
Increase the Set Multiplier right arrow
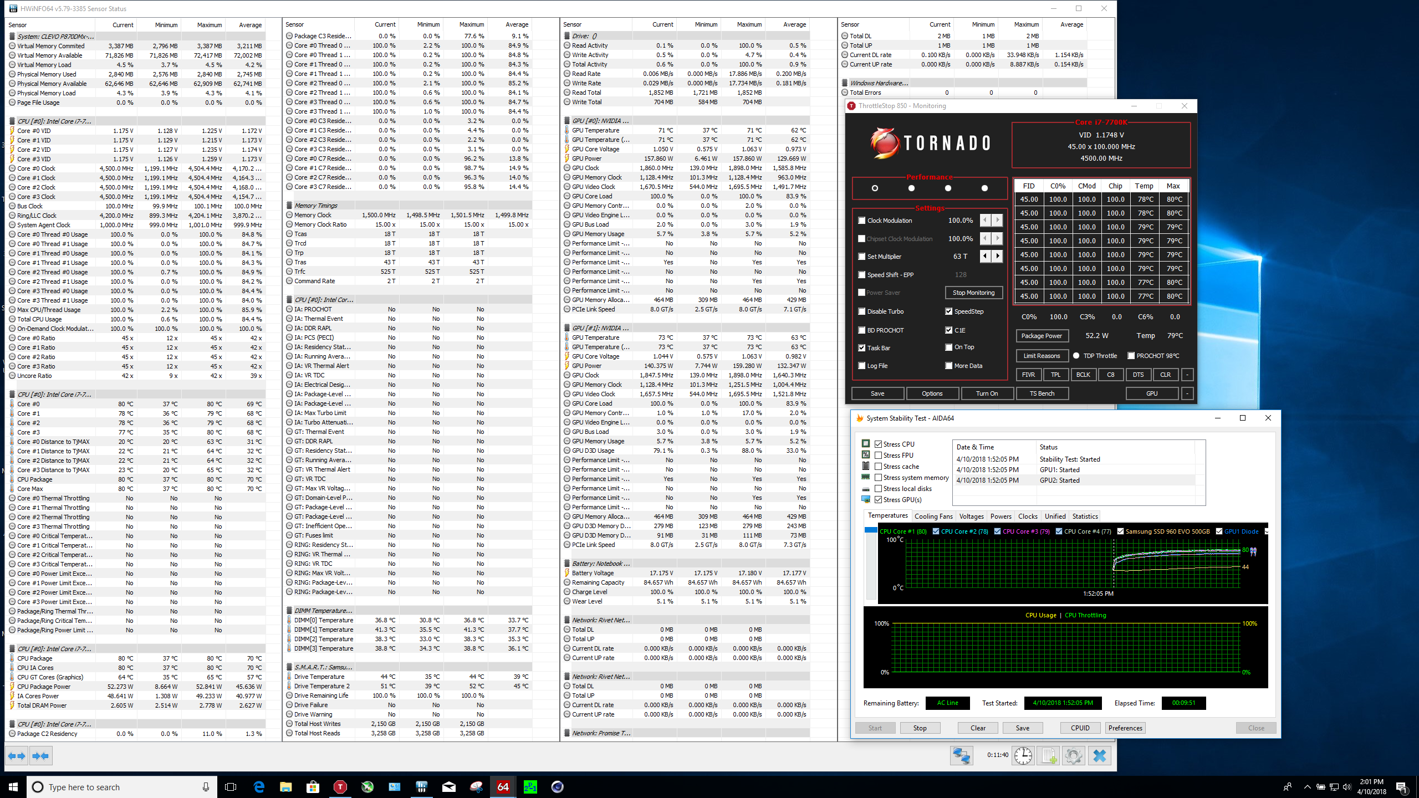998,256
